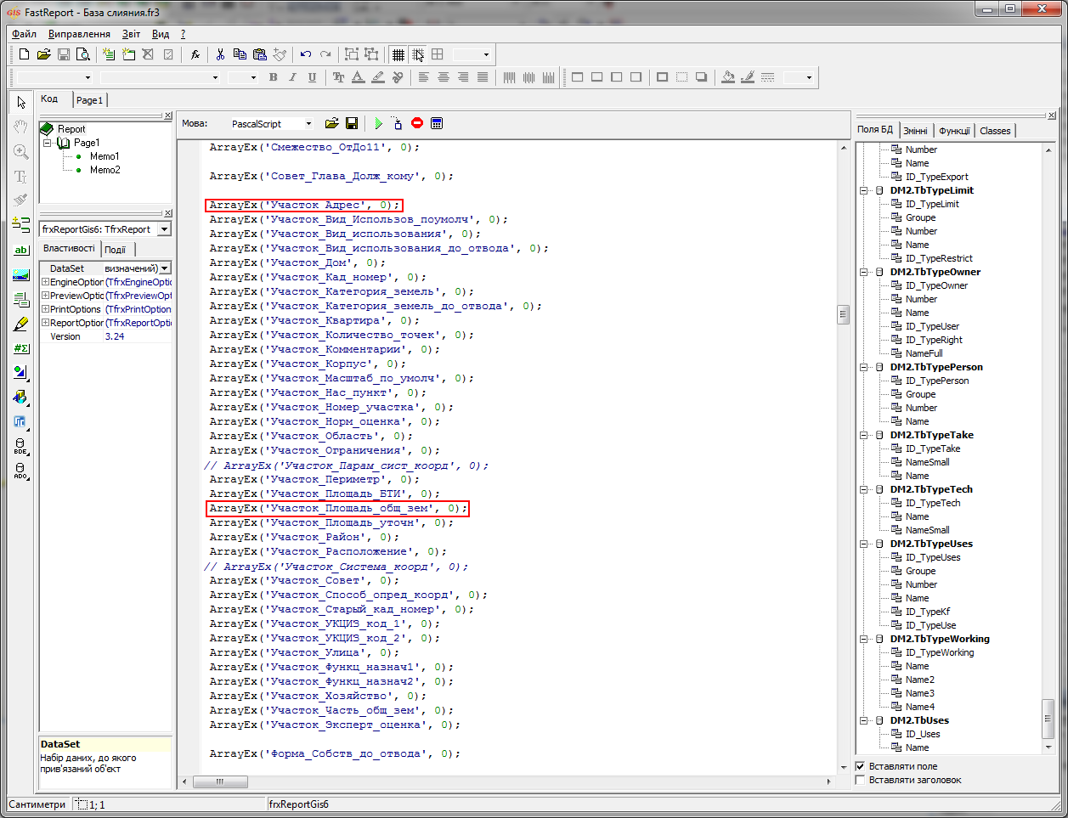The height and width of the screenshot is (818, 1068).
Task: Open script file in code editor toolbar
Action: tap(331, 123)
